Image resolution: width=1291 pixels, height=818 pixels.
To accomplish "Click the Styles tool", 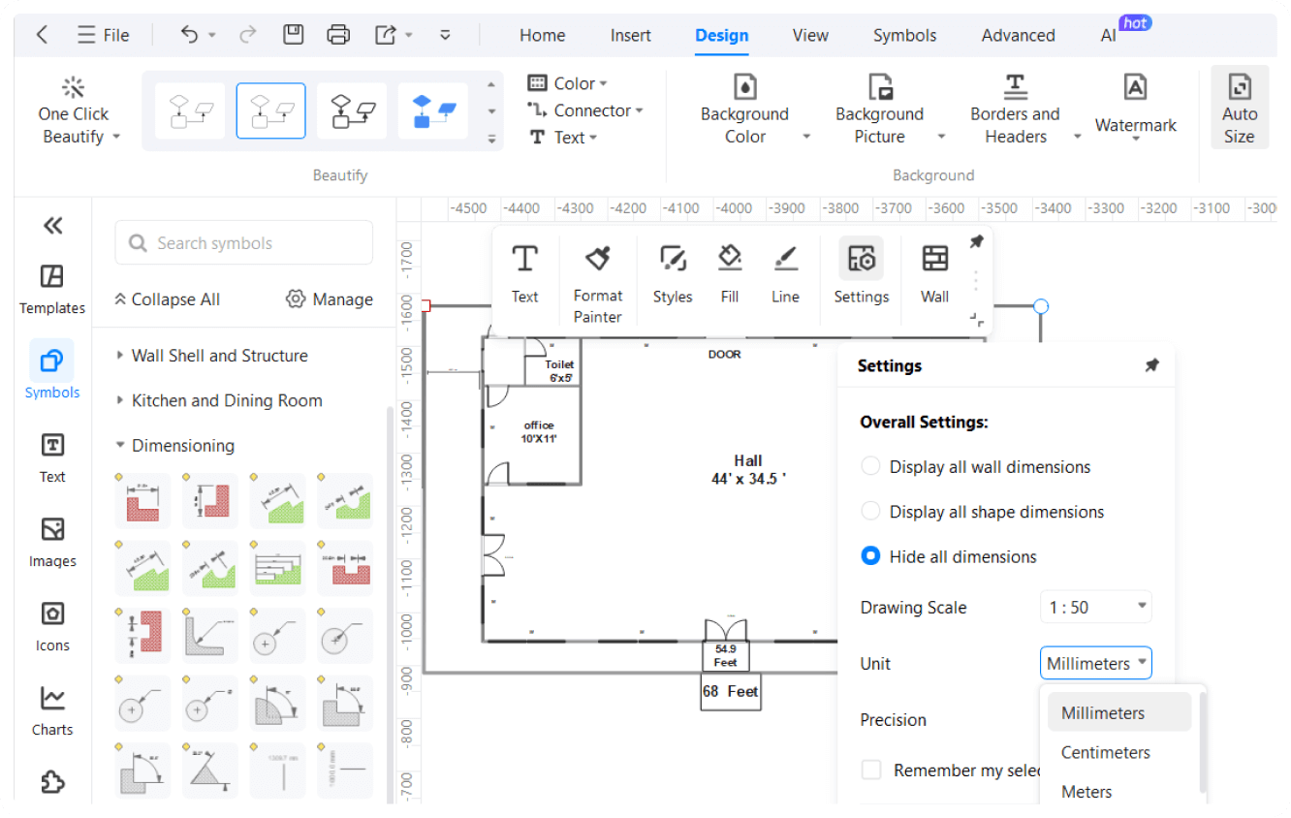I will point(673,274).
